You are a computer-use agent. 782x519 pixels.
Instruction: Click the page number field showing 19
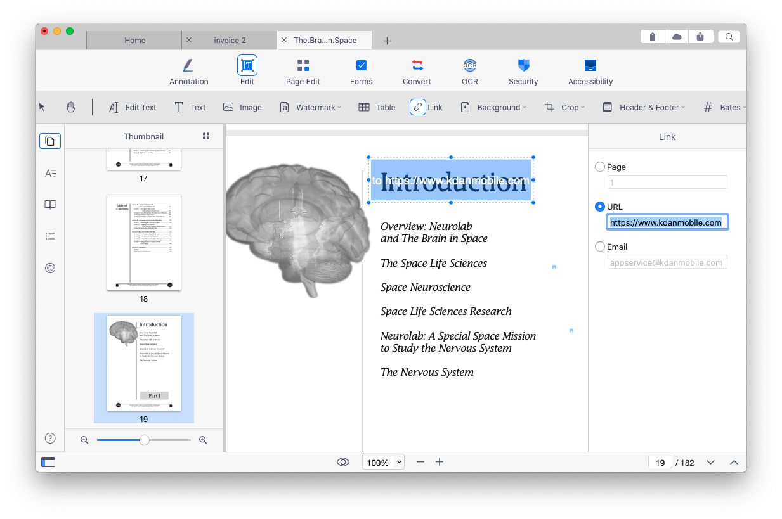[x=660, y=463]
